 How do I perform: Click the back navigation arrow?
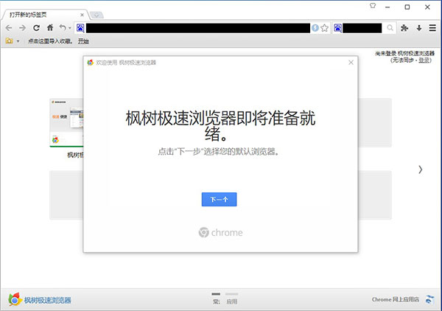9,28
